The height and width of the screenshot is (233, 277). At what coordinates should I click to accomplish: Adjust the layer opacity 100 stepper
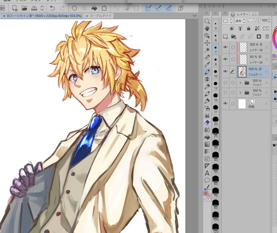[269, 20]
